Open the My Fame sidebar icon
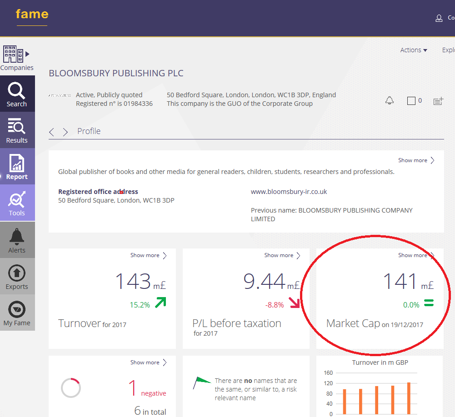 tap(17, 313)
